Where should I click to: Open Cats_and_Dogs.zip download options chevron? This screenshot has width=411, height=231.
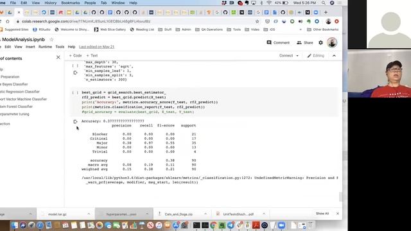pyautogui.click(x=205, y=214)
